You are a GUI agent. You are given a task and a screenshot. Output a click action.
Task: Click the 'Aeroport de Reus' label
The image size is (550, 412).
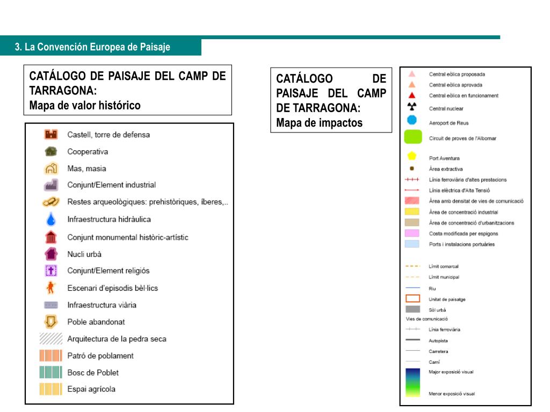[448, 123]
